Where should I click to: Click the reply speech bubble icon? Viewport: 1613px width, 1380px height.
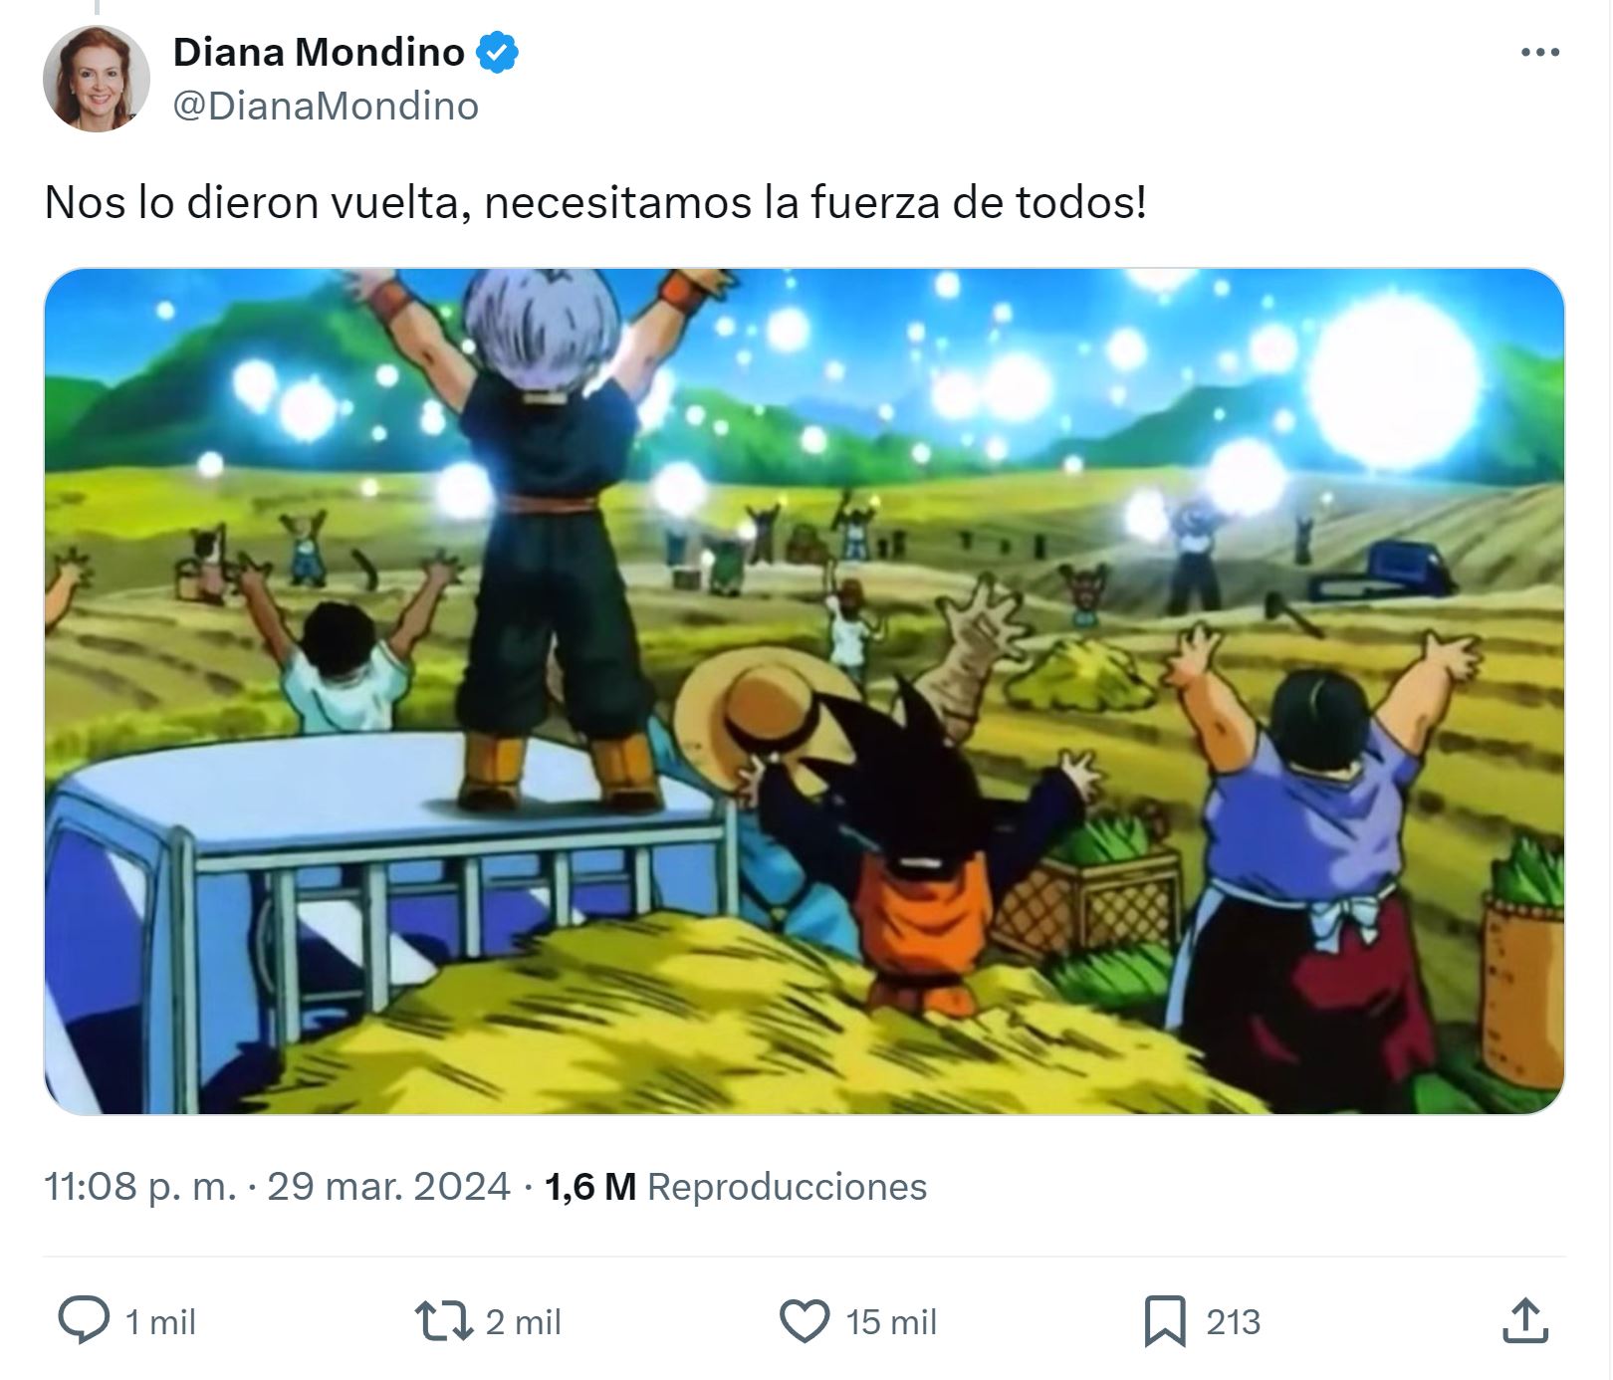(x=84, y=1321)
